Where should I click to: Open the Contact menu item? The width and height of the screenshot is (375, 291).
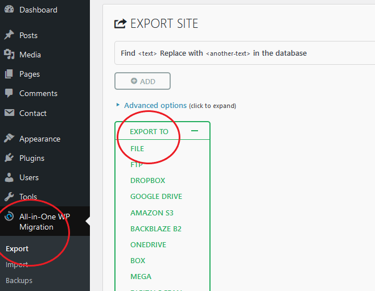tap(33, 113)
